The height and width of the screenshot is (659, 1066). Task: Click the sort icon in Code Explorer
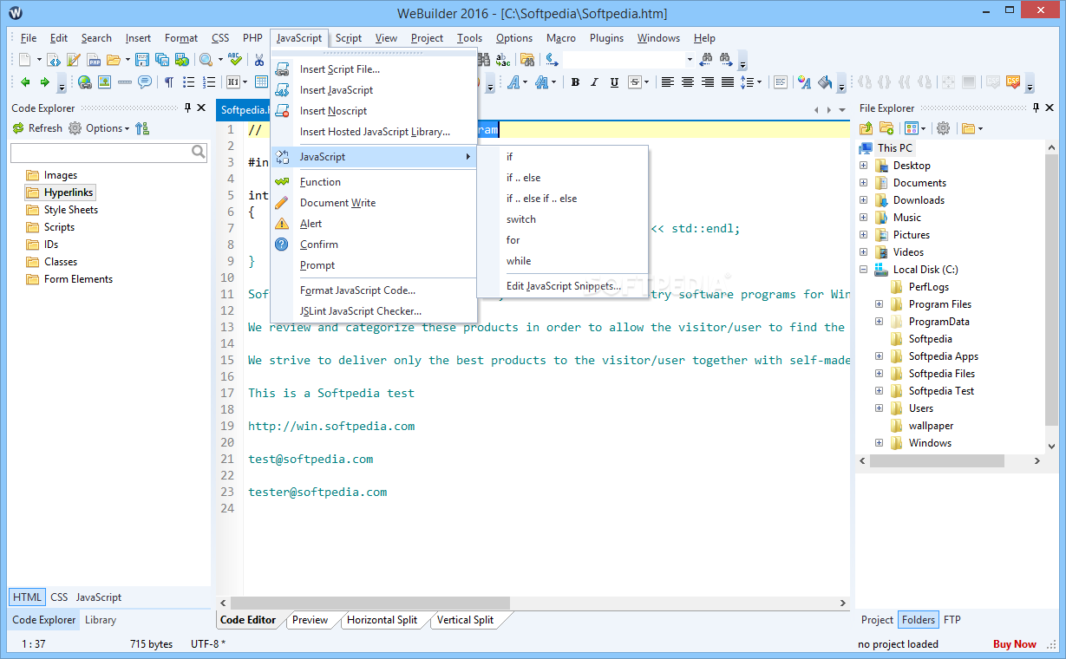click(142, 128)
